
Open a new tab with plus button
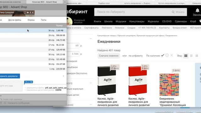[65, 2]
